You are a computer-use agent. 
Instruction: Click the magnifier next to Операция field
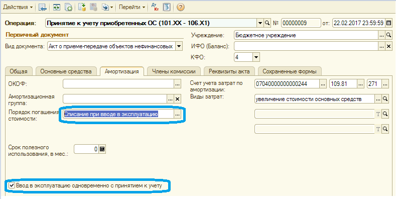pos(267,23)
